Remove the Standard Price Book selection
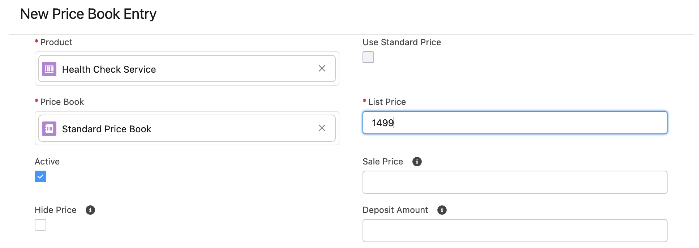The height and width of the screenshot is (248, 699). (322, 128)
